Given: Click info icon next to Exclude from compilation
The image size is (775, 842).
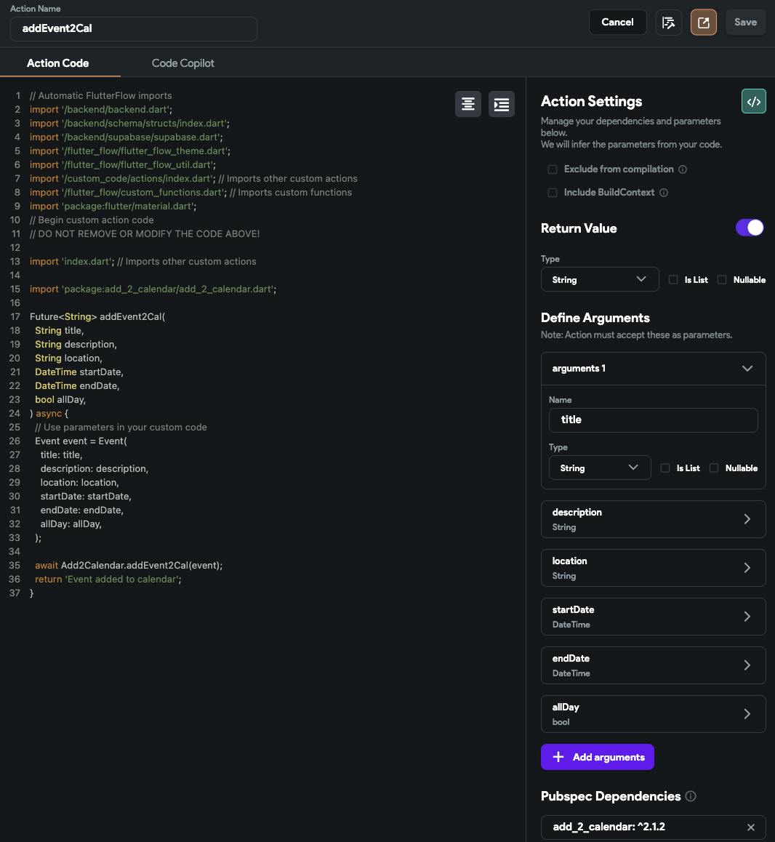Looking at the screenshot, I should click(x=683, y=169).
